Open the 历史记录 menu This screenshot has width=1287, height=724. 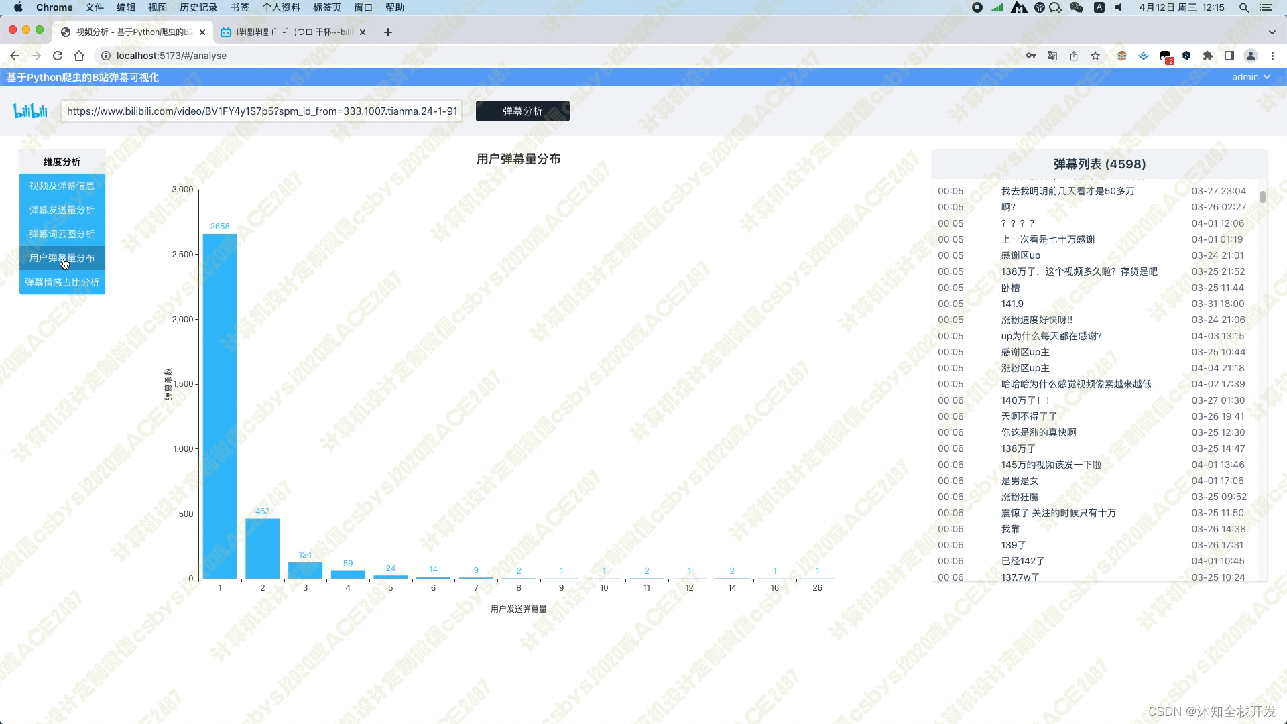pyautogui.click(x=198, y=7)
